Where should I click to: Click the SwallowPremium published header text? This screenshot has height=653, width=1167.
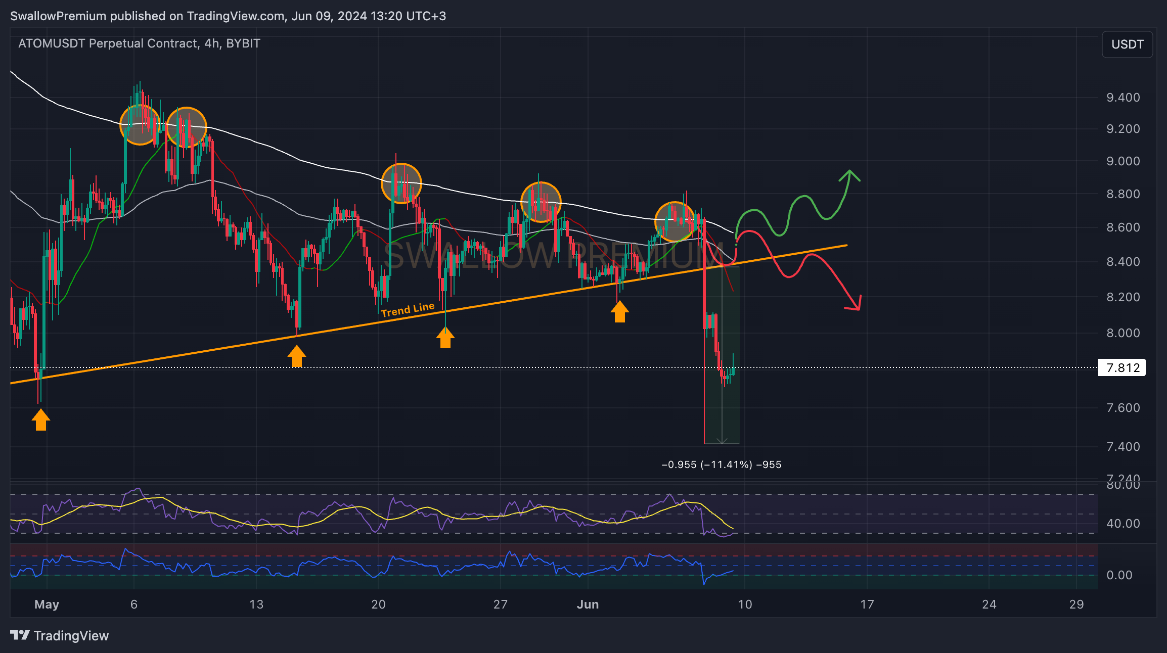coord(228,16)
